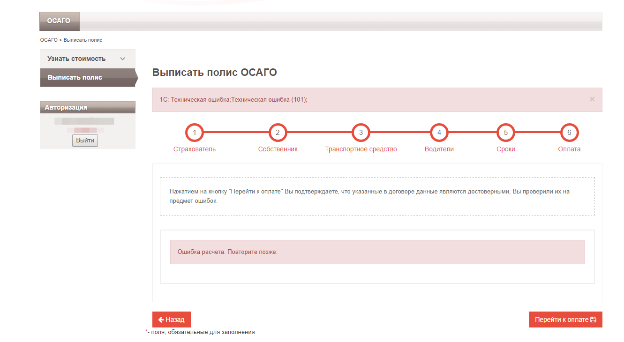
Task: Click the Страхователь step label
Action: [x=195, y=149]
